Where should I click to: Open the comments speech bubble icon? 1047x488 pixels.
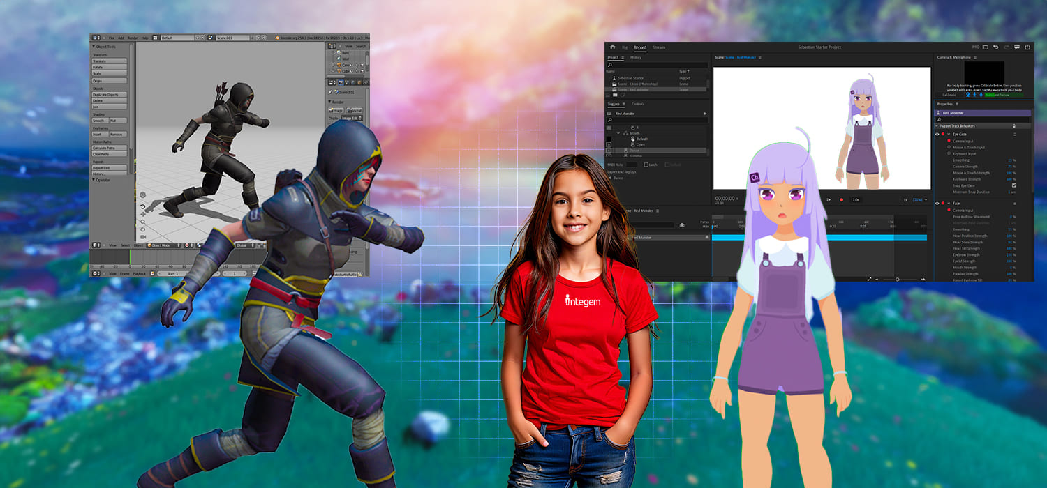(x=1017, y=47)
